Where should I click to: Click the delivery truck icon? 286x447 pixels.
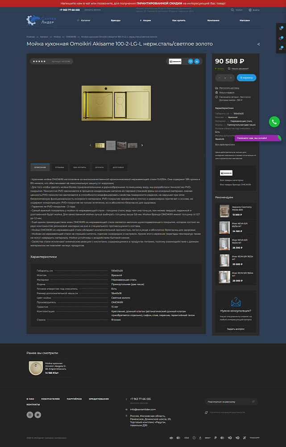click(216, 88)
